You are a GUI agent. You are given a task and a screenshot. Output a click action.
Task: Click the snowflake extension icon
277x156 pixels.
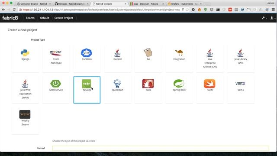click(267, 10)
